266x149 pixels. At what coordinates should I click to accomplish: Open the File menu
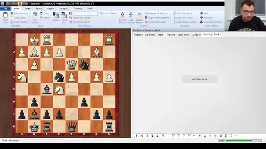(x=5, y=8)
